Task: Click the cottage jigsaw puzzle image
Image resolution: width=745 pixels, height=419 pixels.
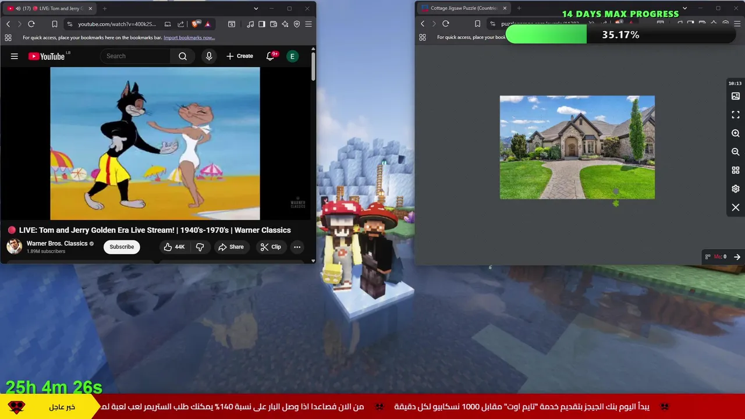Action: 577,147
